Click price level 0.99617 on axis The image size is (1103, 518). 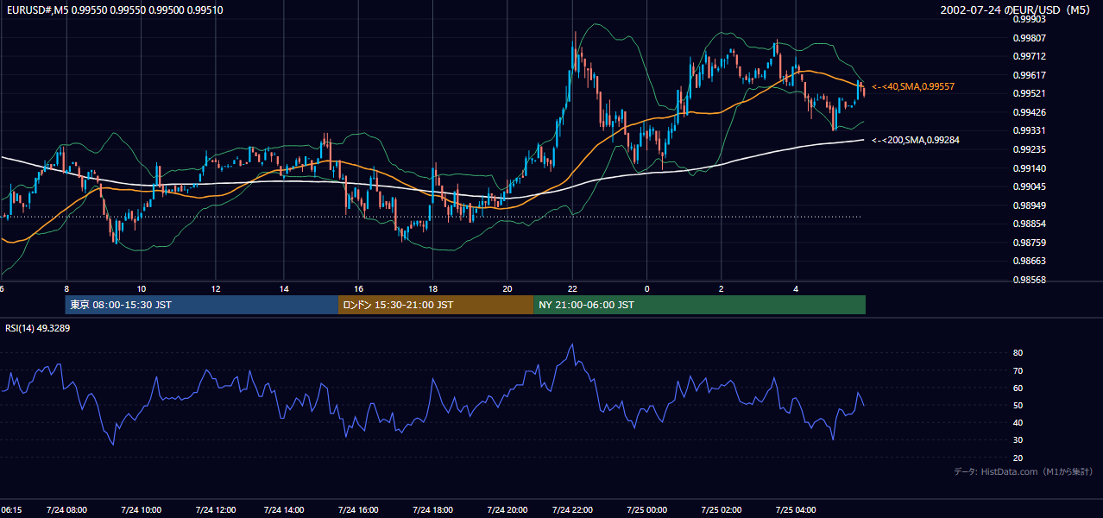(x=1029, y=75)
